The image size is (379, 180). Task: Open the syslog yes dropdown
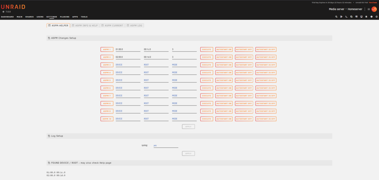[x=166, y=146]
